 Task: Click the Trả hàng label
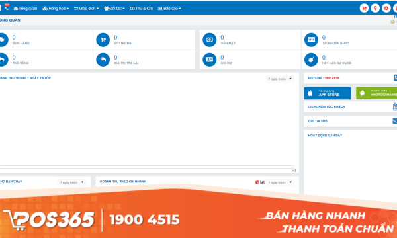point(21,63)
